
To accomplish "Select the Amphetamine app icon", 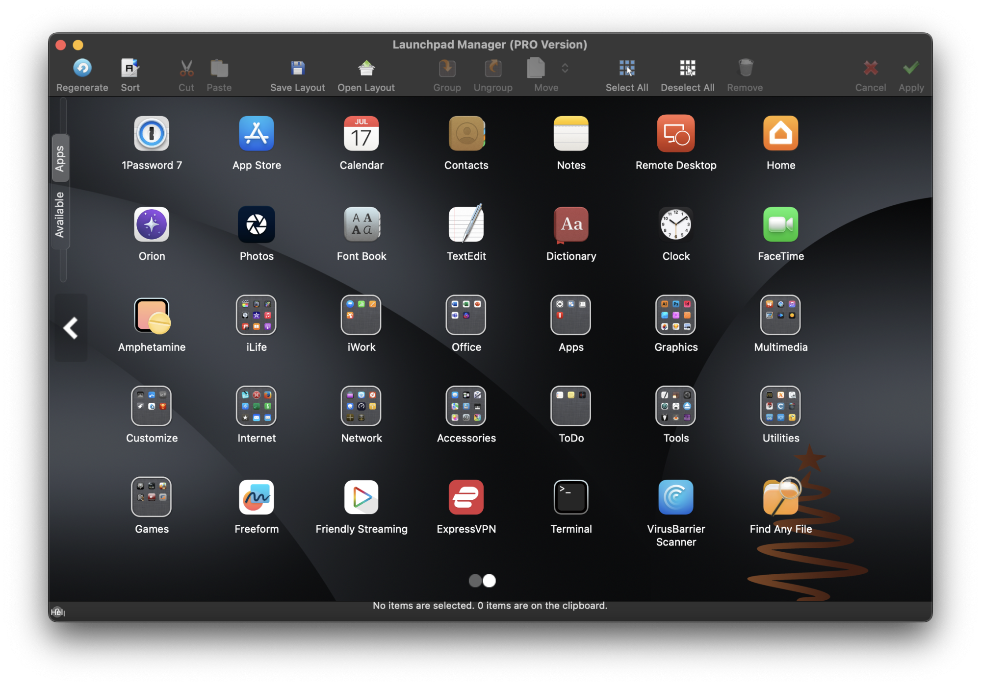I will point(152,316).
